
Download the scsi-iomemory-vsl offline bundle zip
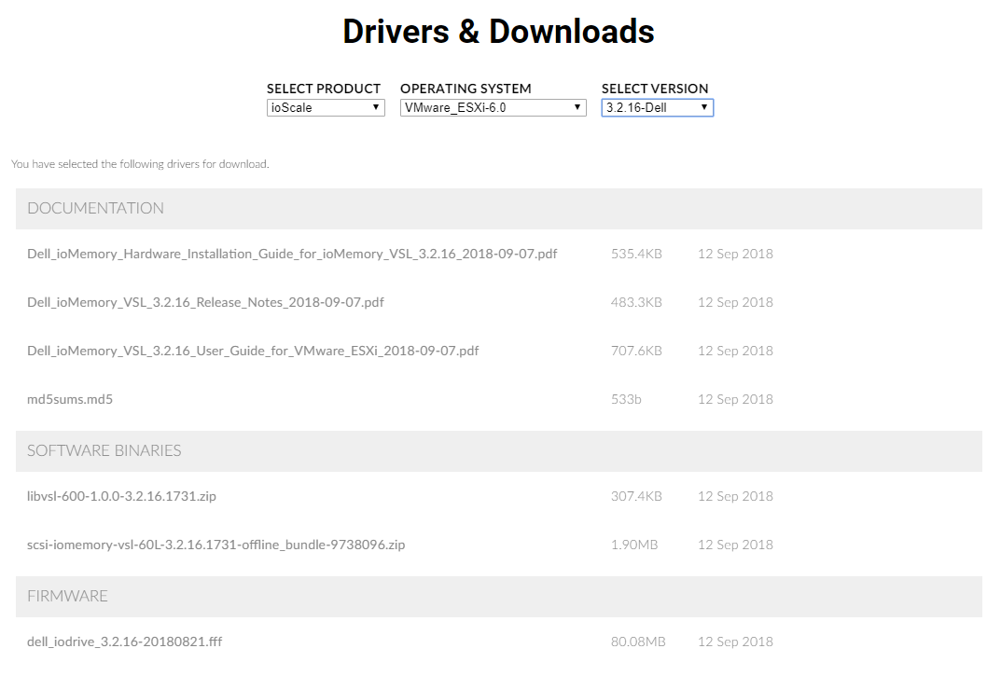pos(215,545)
